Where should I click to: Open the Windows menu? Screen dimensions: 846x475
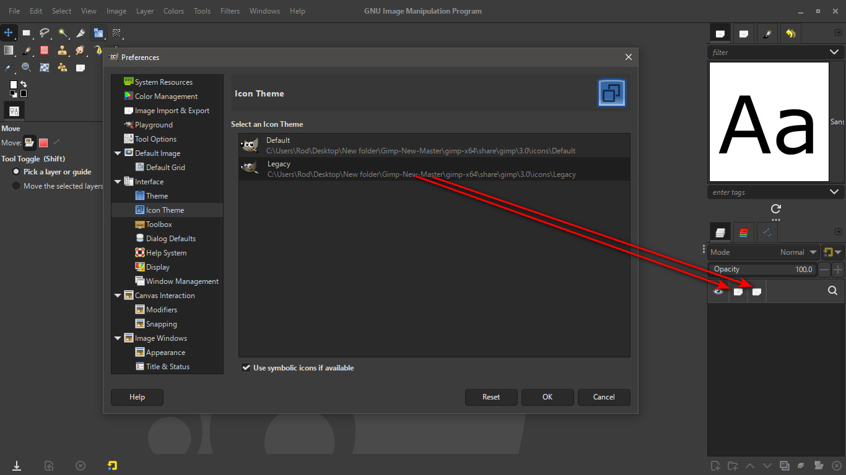(x=264, y=11)
